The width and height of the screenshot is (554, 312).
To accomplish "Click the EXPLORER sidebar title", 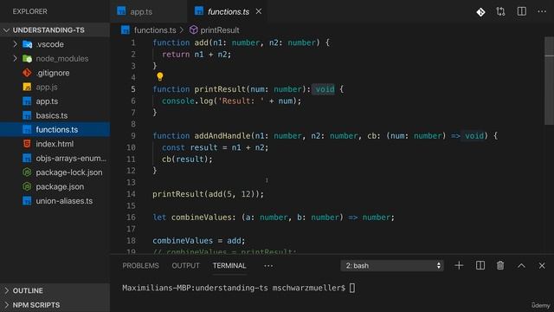I will coord(29,11).
